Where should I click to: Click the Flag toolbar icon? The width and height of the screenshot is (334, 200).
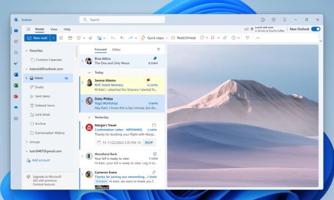coord(213,38)
